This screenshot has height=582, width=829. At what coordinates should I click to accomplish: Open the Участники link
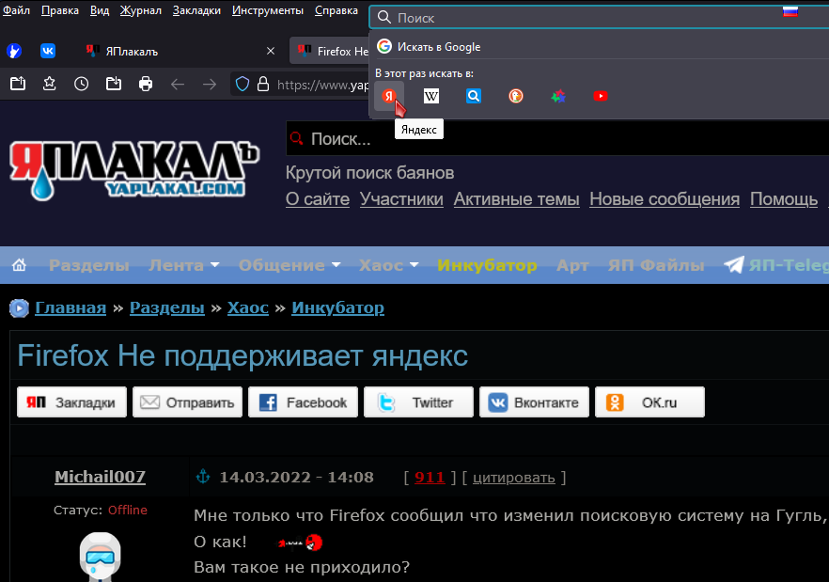pyautogui.click(x=402, y=199)
